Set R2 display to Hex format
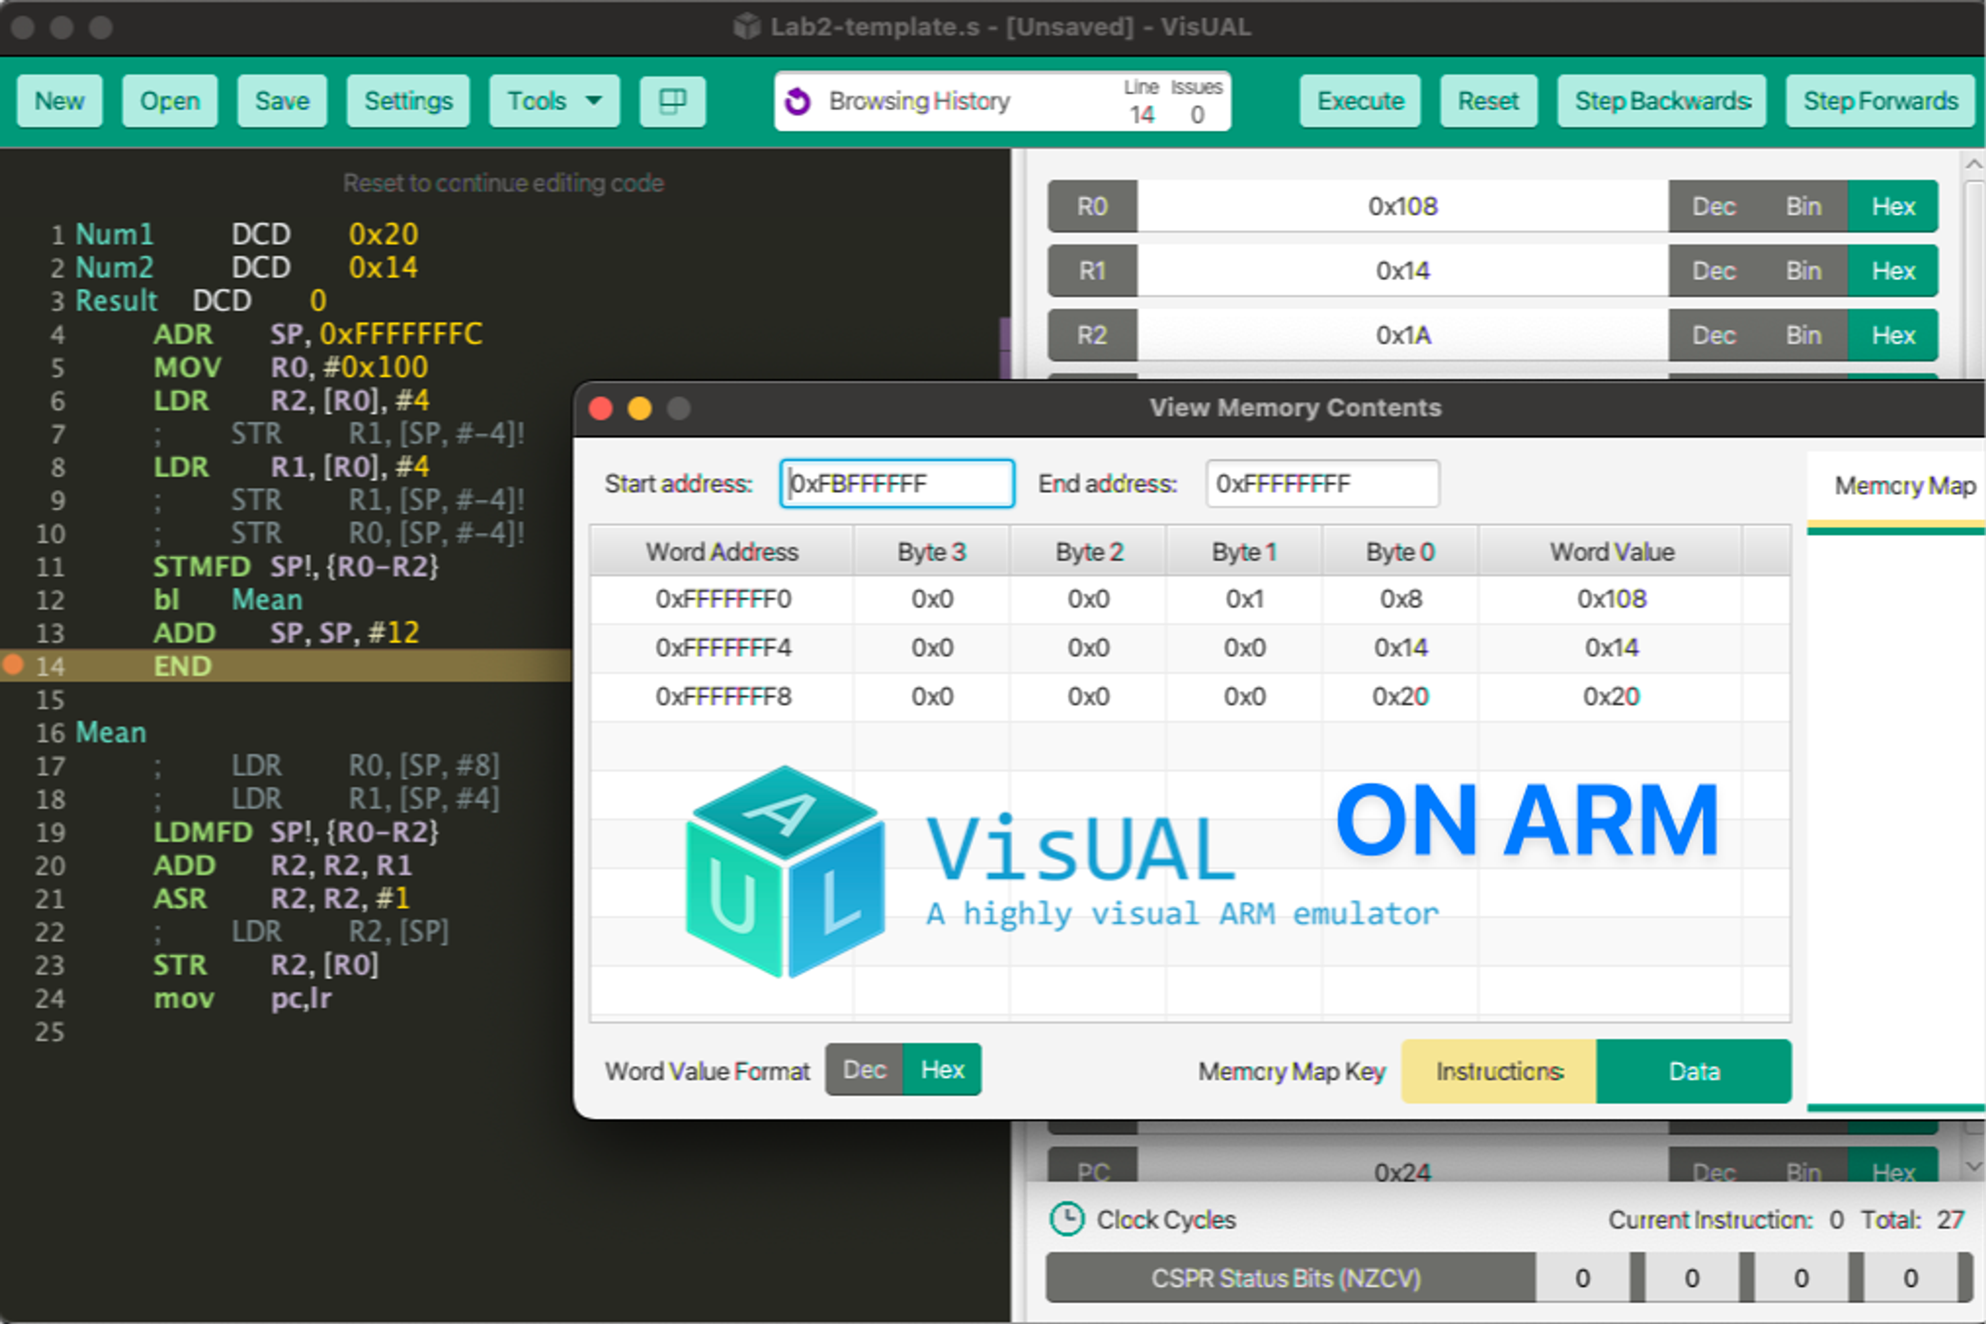This screenshot has height=1324, width=1986. [1892, 335]
